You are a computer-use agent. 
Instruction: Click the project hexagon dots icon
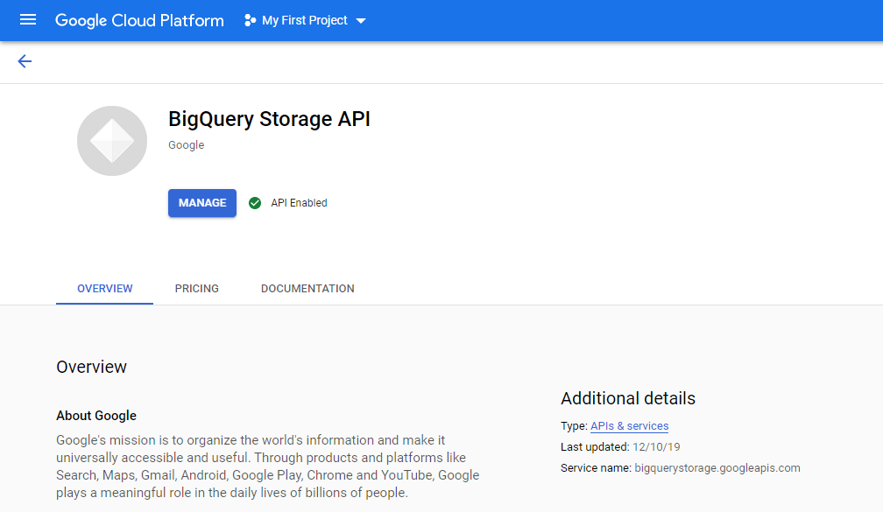(x=250, y=20)
